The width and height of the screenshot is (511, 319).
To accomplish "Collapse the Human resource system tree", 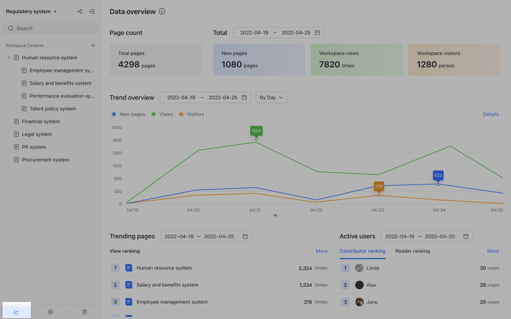I will point(8,57).
